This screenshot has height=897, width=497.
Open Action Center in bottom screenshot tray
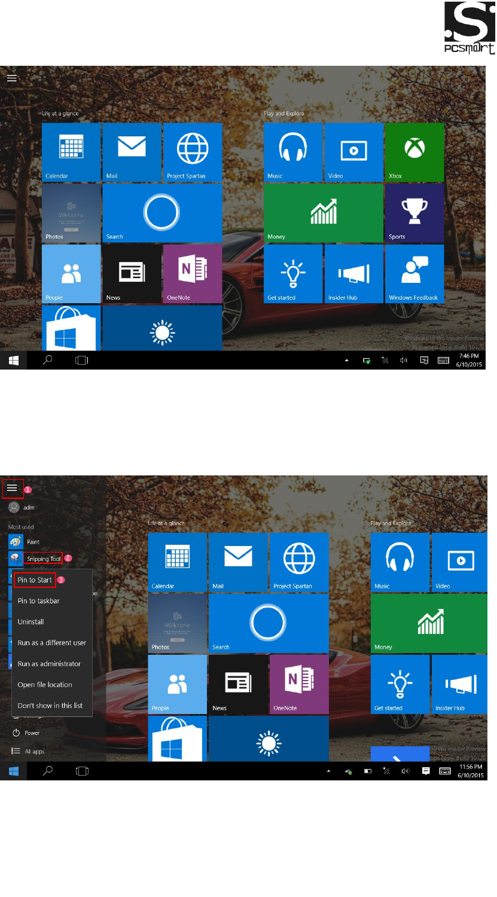(x=426, y=771)
